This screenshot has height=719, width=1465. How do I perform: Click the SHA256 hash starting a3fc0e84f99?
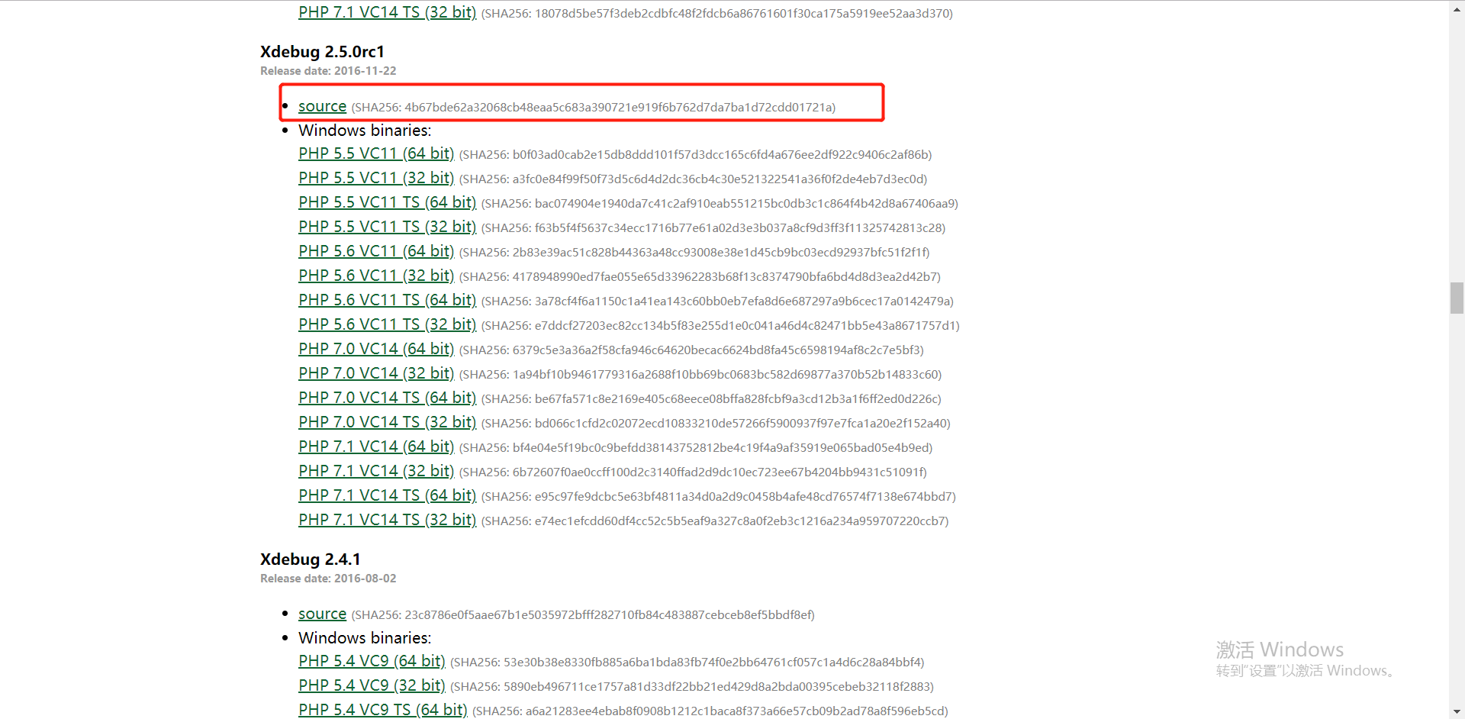click(693, 179)
